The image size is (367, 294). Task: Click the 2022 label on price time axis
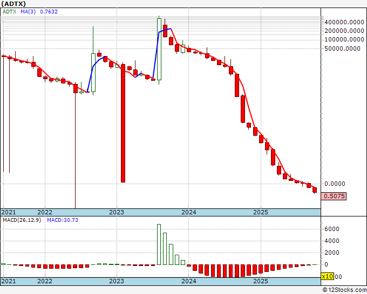pos(45,212)
